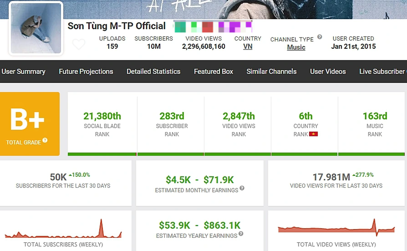Viewport: 407px width, 251px height.
Task: Click the 21,380th Social Blade rank
Action: tap(102, 116)
